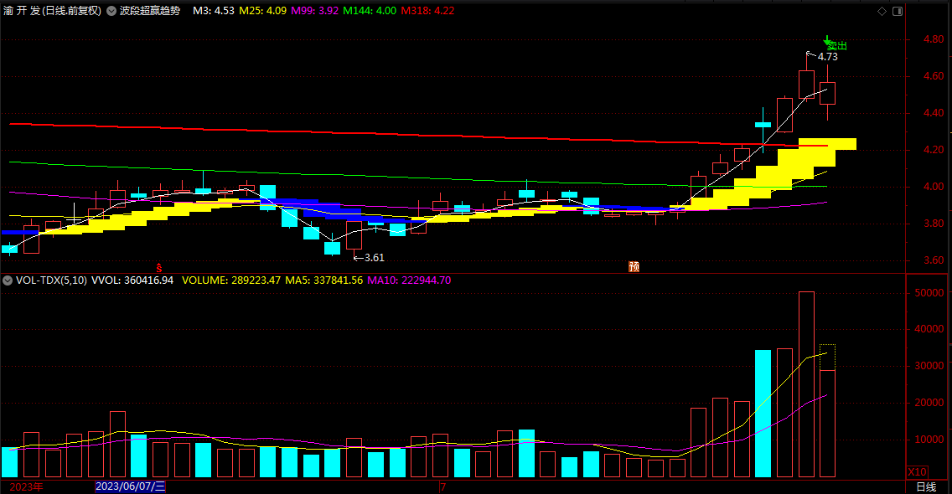Select the M25: 4.09 line label

pyautogui.click(x=262, y=11)
